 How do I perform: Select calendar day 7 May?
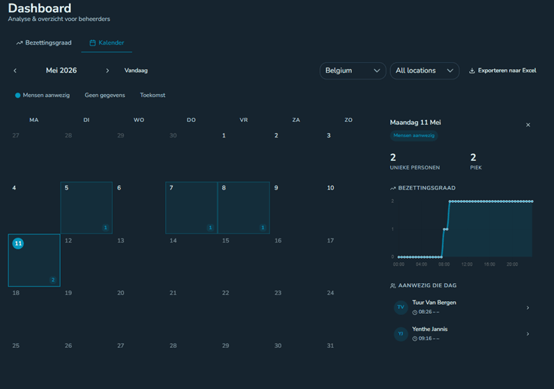[192, 208]
